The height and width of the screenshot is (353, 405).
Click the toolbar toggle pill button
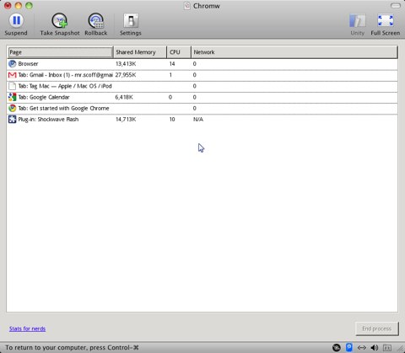click(x=396, y=6)
